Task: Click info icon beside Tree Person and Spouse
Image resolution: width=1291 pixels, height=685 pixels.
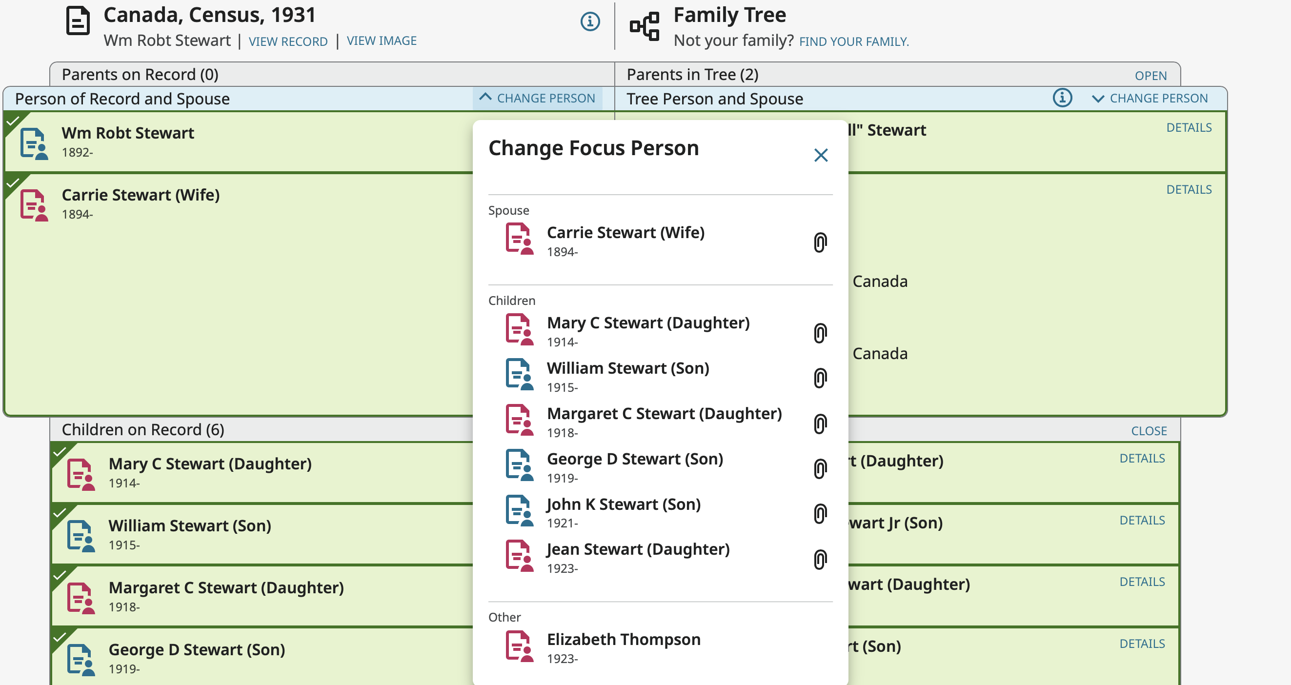Action: pyautogui.click(x=1062, y=98)
